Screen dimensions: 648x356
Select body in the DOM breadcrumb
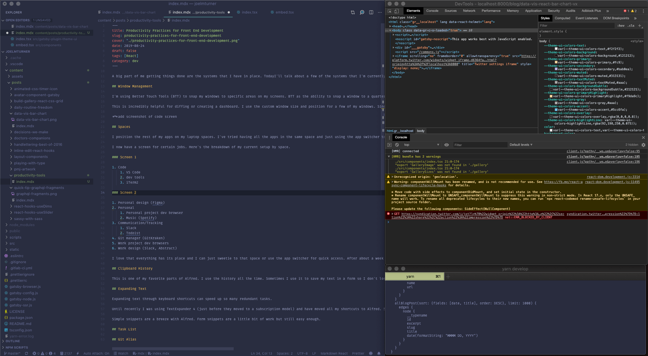tap(420, 131)
